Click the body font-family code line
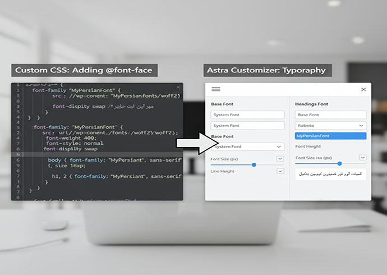Viewport: 387px width, 275px height. pos(115,160)
